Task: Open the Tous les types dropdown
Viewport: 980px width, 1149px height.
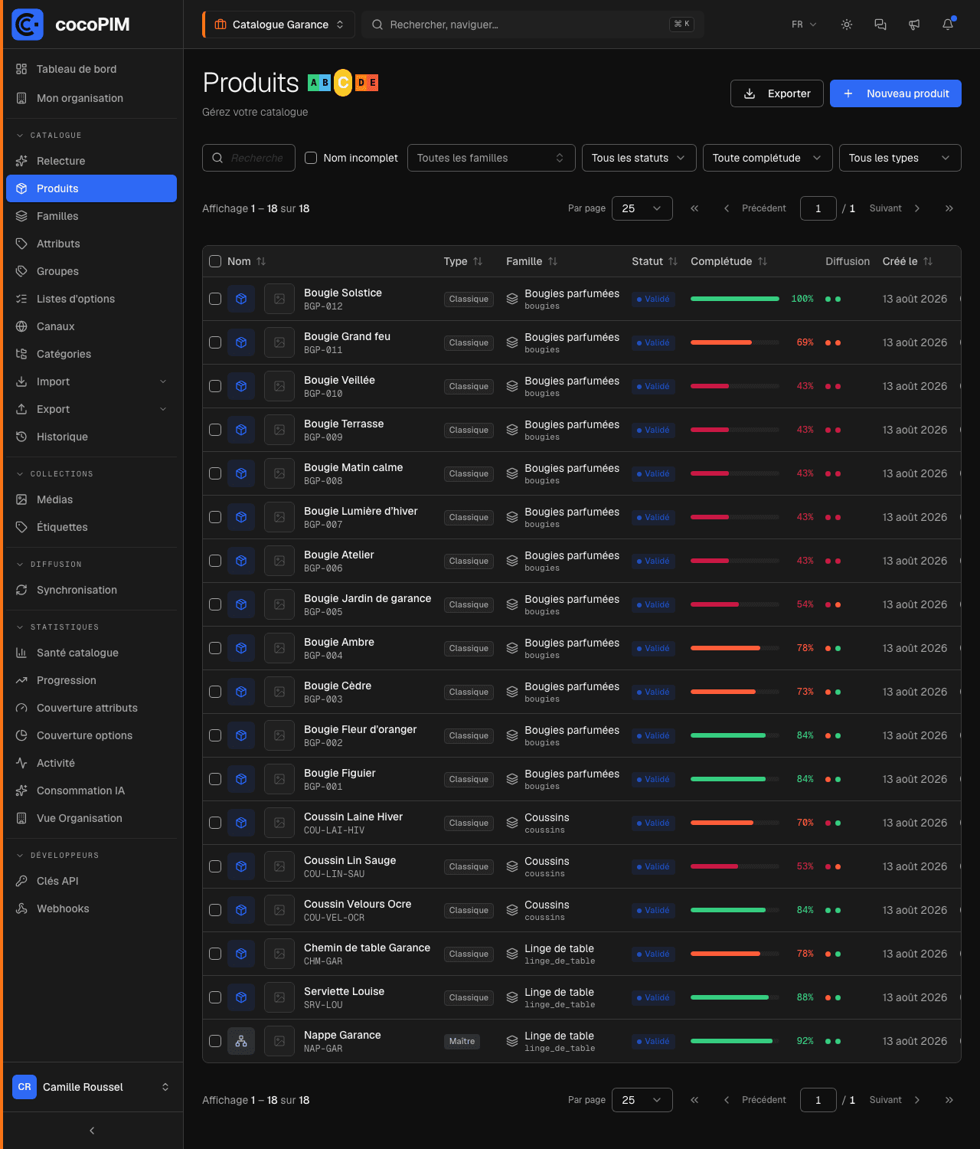Action: [x=900, y=158]
